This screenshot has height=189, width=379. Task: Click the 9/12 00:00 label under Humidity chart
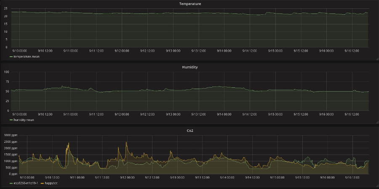[x=122, y=114]
